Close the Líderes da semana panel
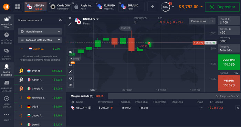 tap(60, 20)
